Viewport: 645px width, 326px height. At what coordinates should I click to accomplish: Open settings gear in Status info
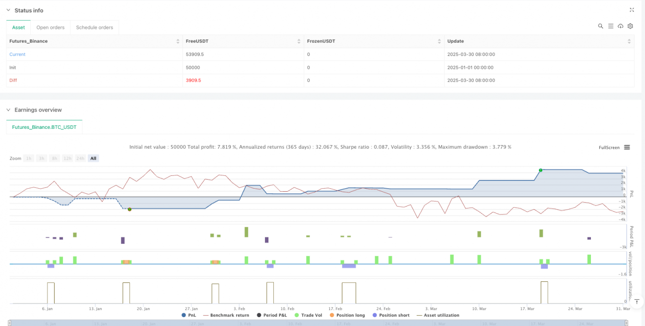pyautogui.click(x=630, y=26)
